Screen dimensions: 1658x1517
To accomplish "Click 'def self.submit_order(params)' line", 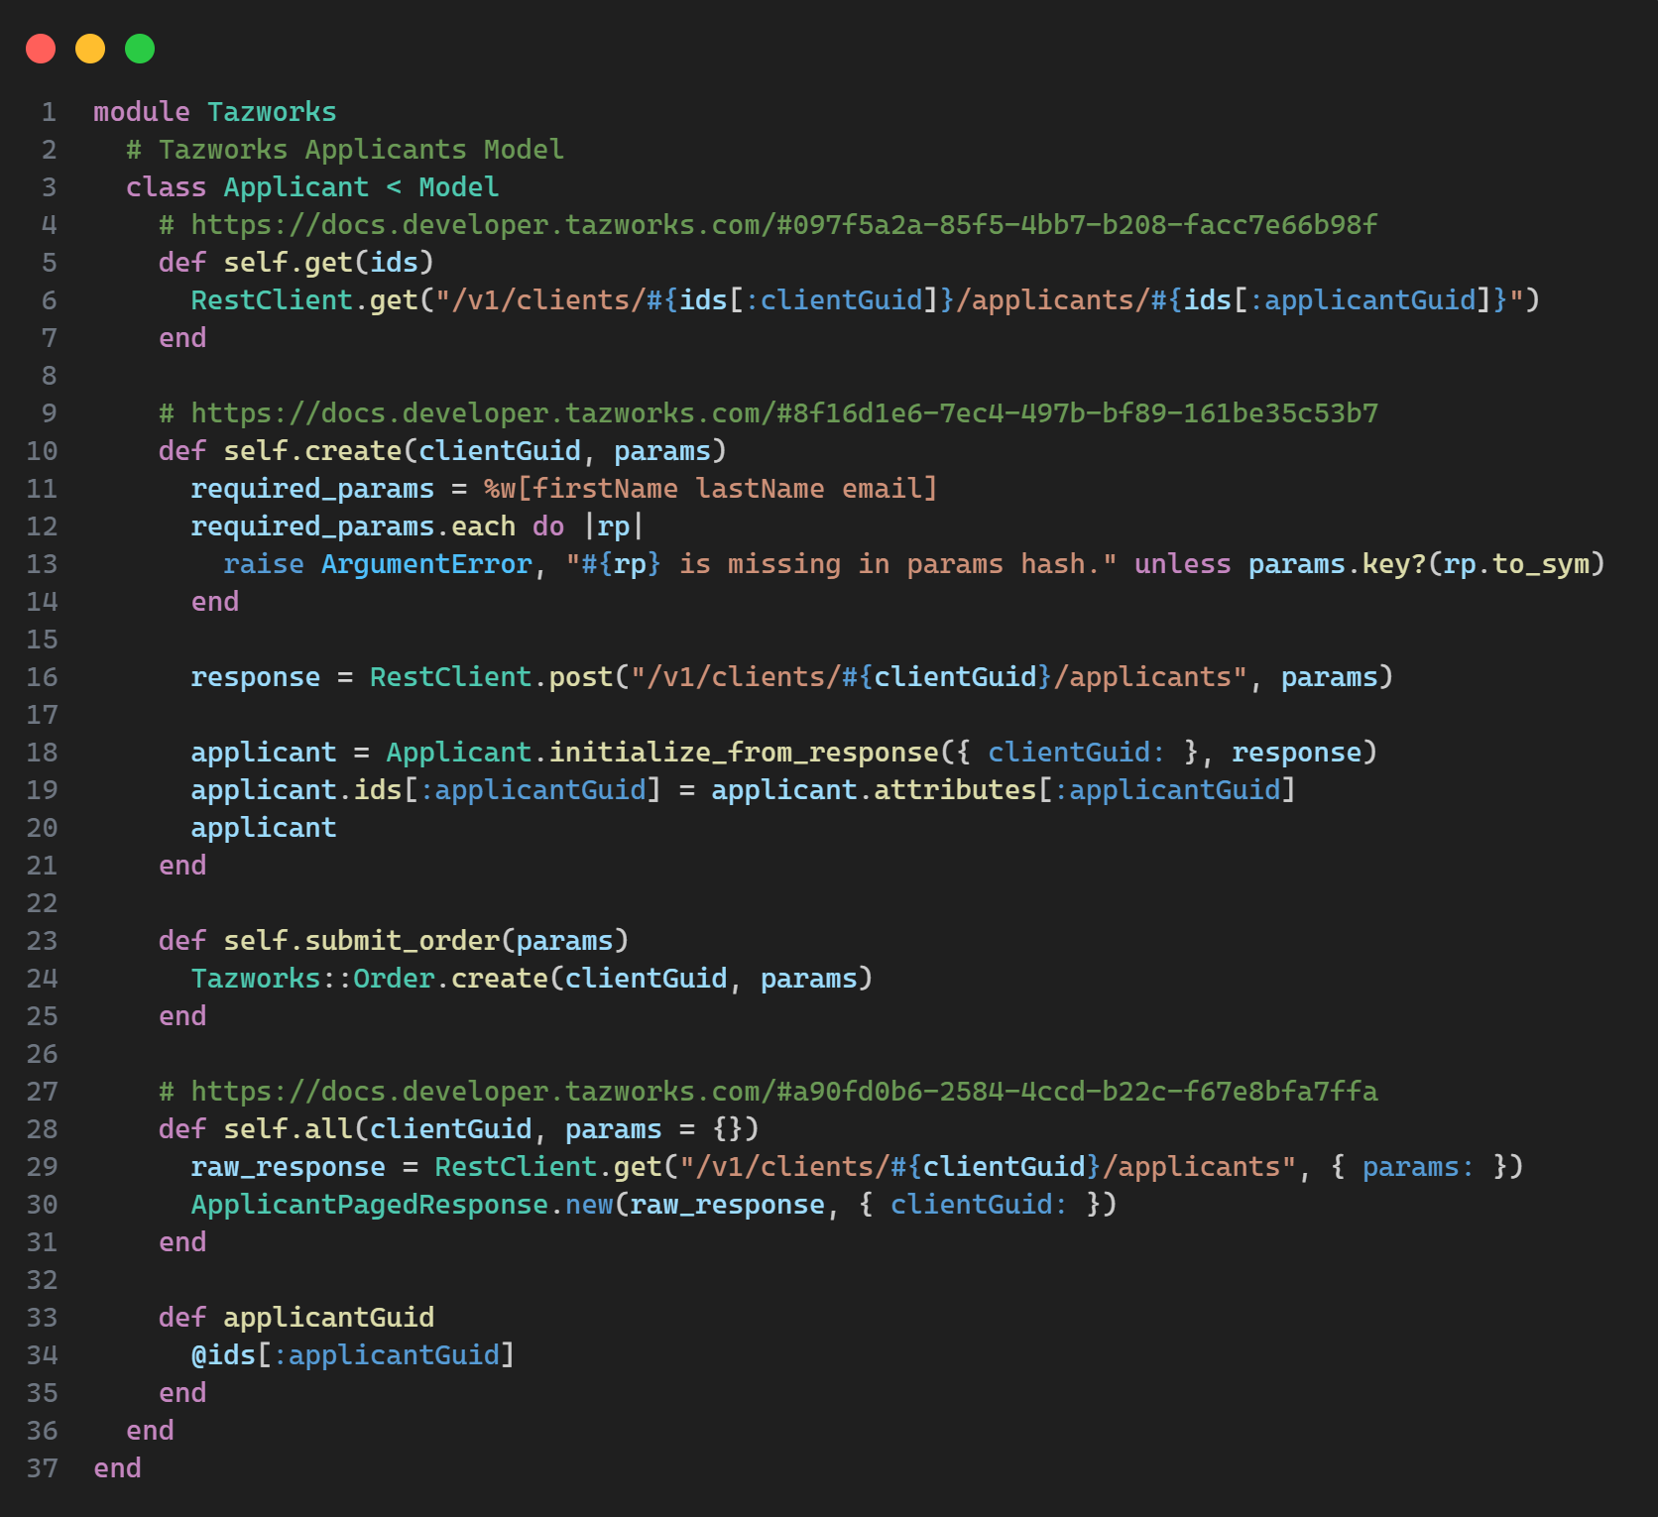I will click(x=394, y=941).
